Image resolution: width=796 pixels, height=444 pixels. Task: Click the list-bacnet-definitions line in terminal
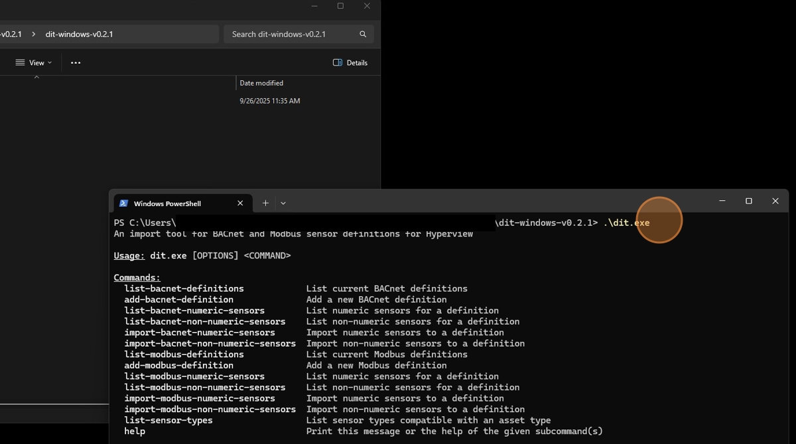[x=184, y=289]
